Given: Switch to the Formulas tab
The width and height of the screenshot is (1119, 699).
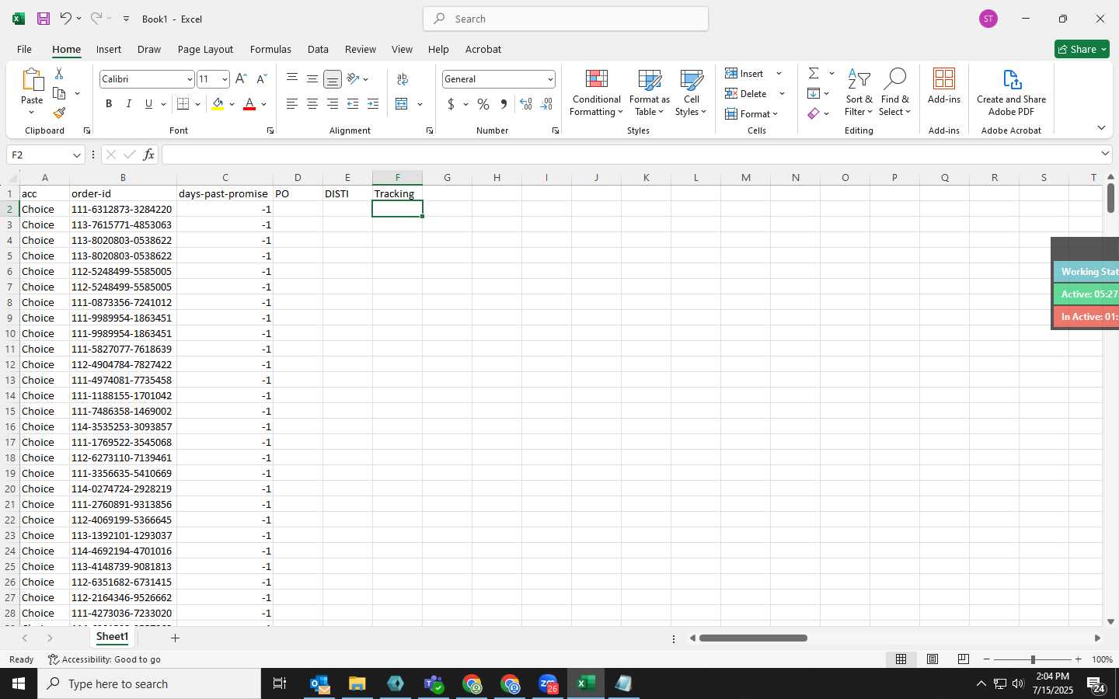Looking at the screenshot, I should tap(270, 49).
